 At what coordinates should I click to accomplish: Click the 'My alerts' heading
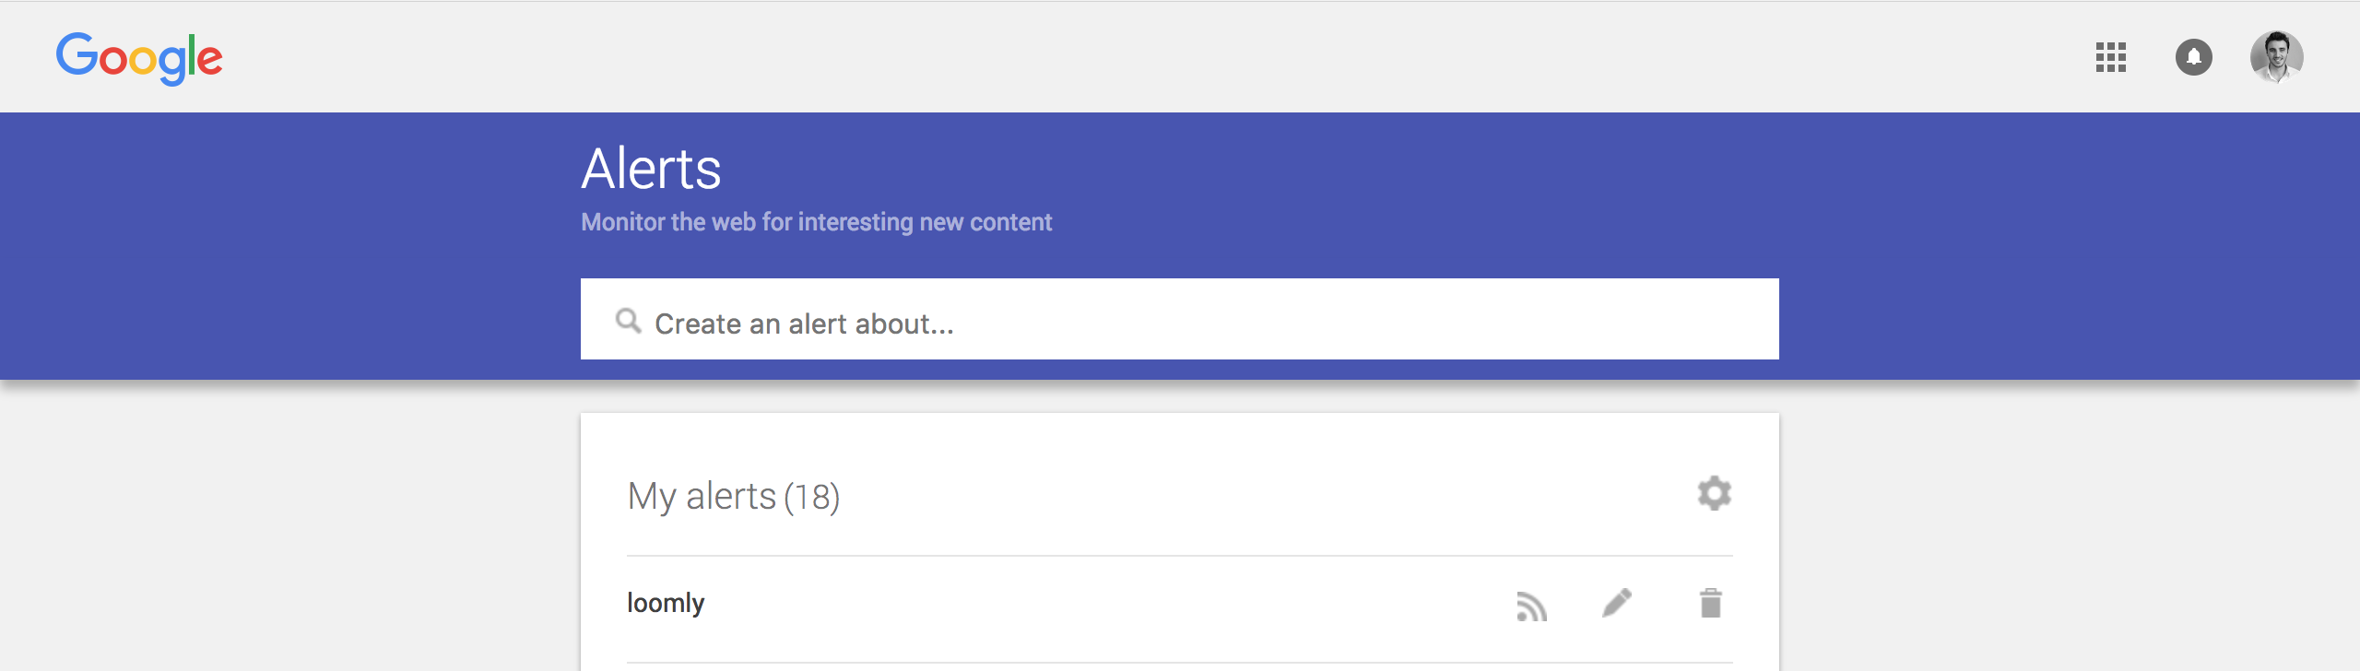[x=702, y=497]
